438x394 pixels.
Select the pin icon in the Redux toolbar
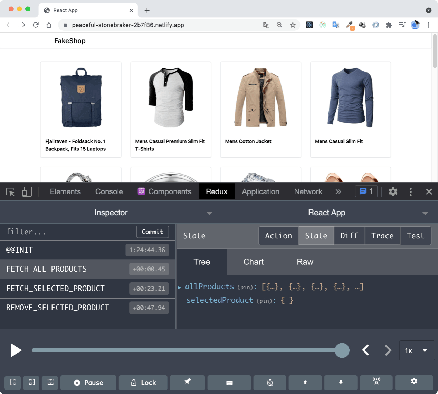(x=187, y=383)
